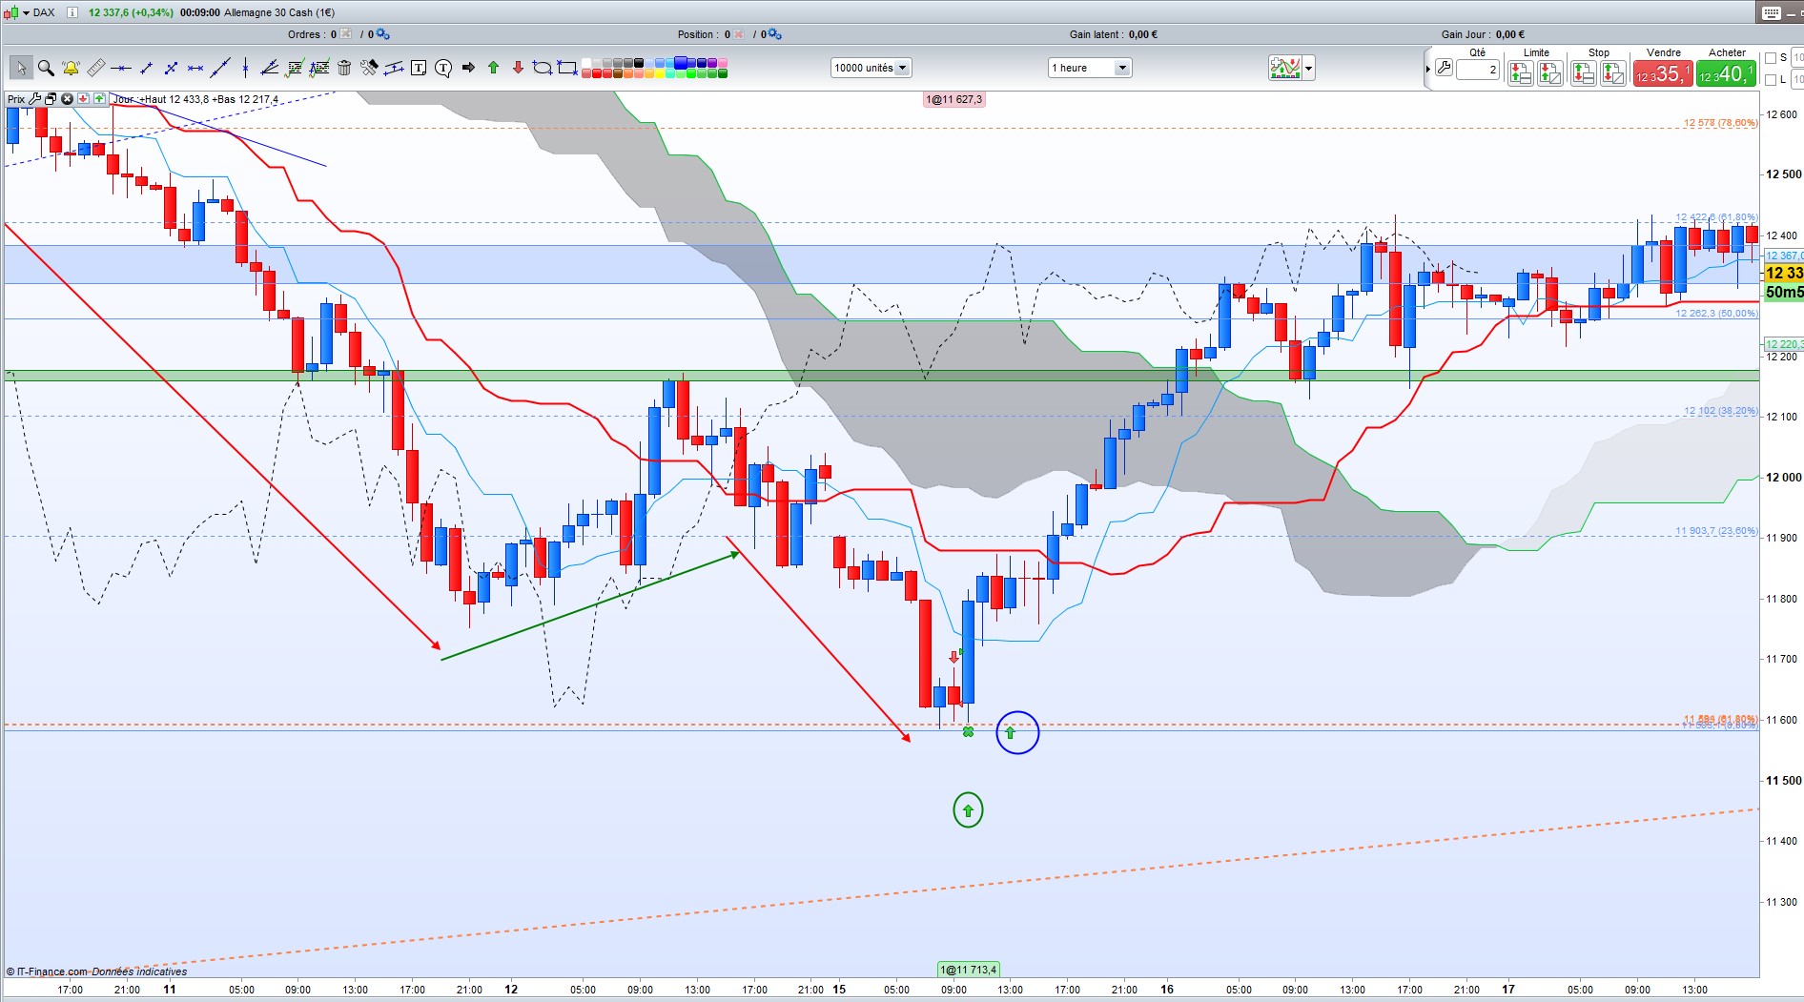Place a green up-arrow marker
The height and width of the screenshot is (1002, 1804).
(493, 68)
